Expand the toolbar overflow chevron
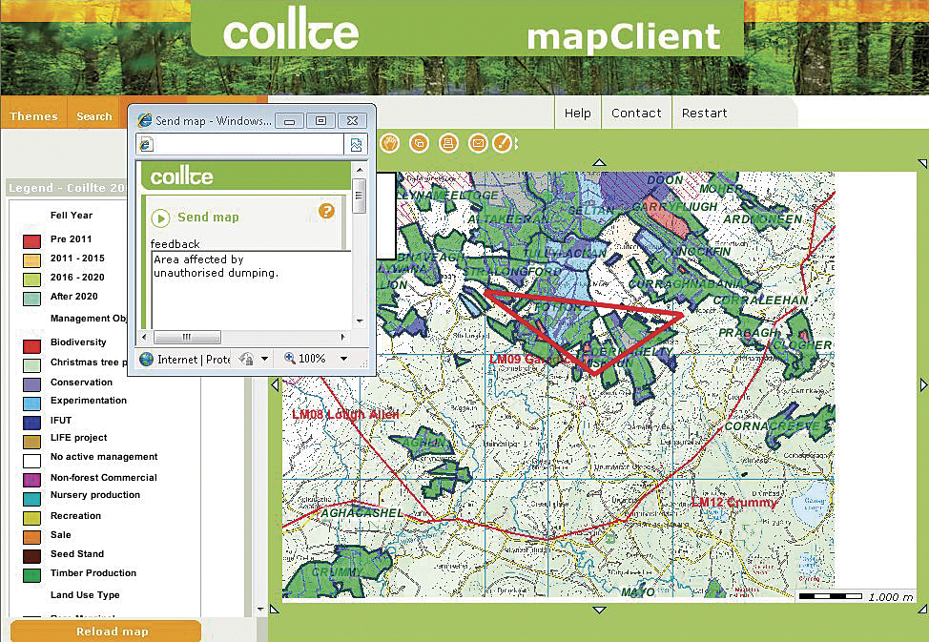 (517, 143)
